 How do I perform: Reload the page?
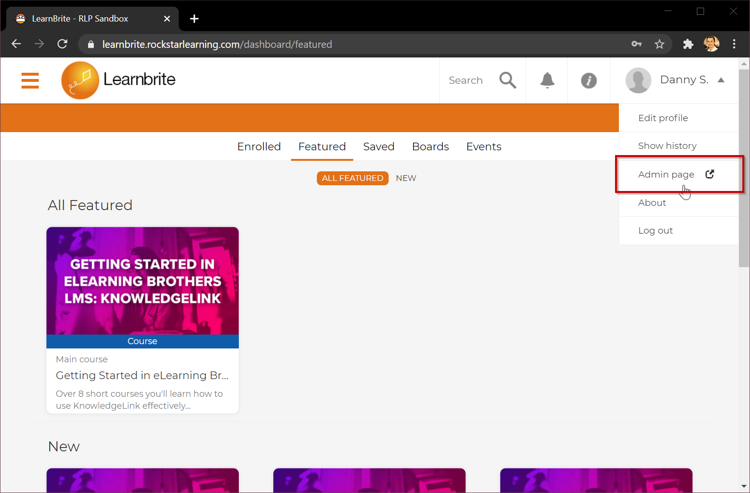click(62, 44)
